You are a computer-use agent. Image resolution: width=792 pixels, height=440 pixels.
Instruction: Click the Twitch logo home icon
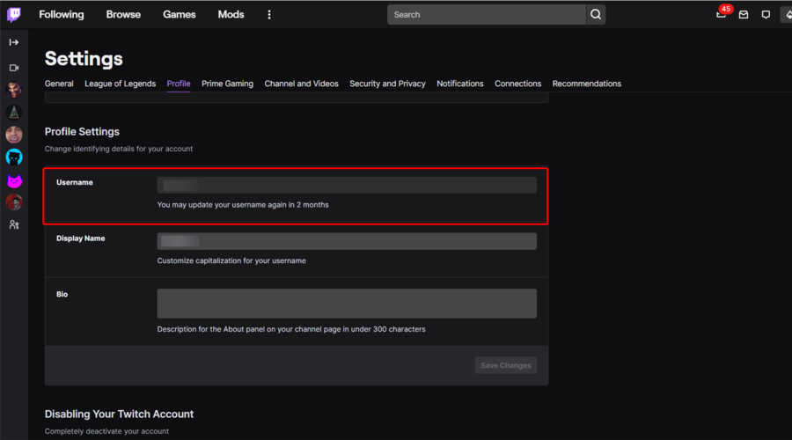(x=14, y=14)
